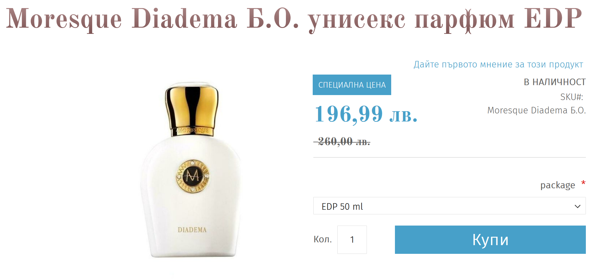Click the 196,99 лв. special price

pyautogui.click(x=366, y=114)
